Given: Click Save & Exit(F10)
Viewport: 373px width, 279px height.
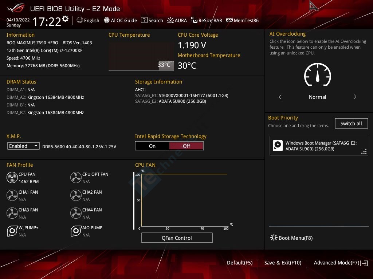Looking at the screenshot, I should point(283,263).
